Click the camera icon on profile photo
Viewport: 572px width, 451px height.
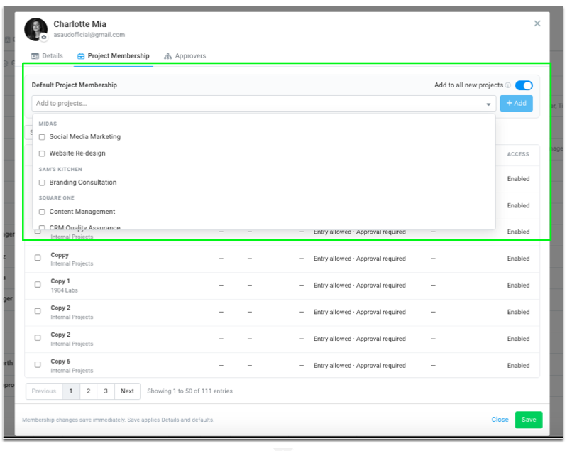click(44, 37)
